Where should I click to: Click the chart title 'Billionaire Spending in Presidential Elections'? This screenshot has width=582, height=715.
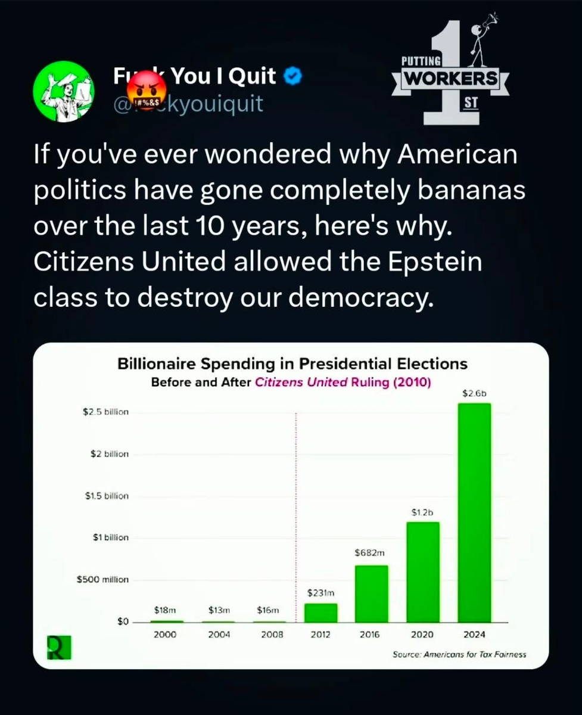coord(292,364)
